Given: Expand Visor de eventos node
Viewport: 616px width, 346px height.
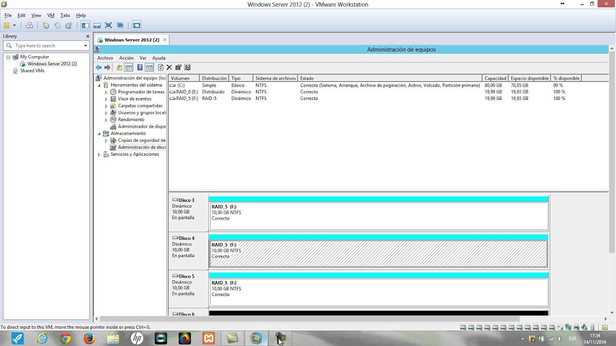Looking at the screenshot, I should click(106, 99).
